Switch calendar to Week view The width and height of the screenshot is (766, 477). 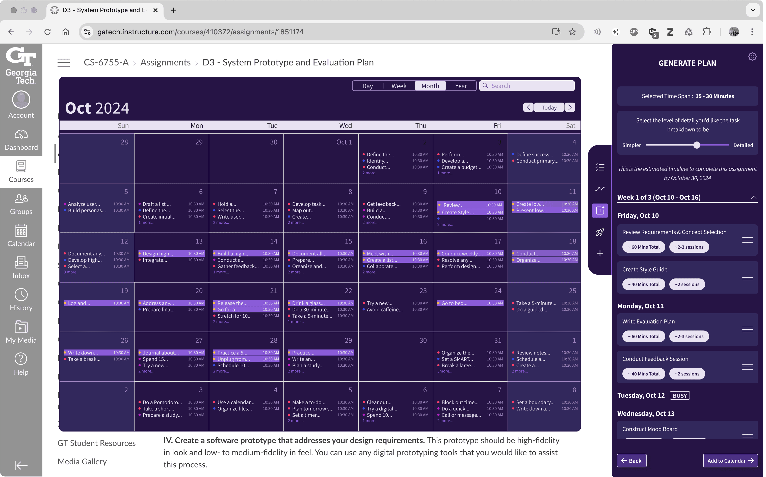[399, 86]
